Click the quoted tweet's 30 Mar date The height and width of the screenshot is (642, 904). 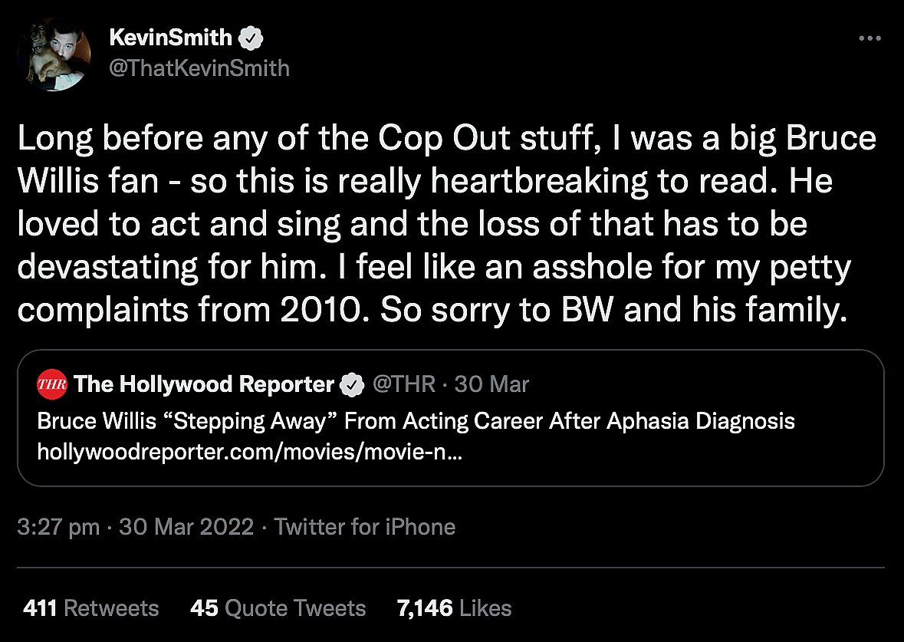(491, 384)
